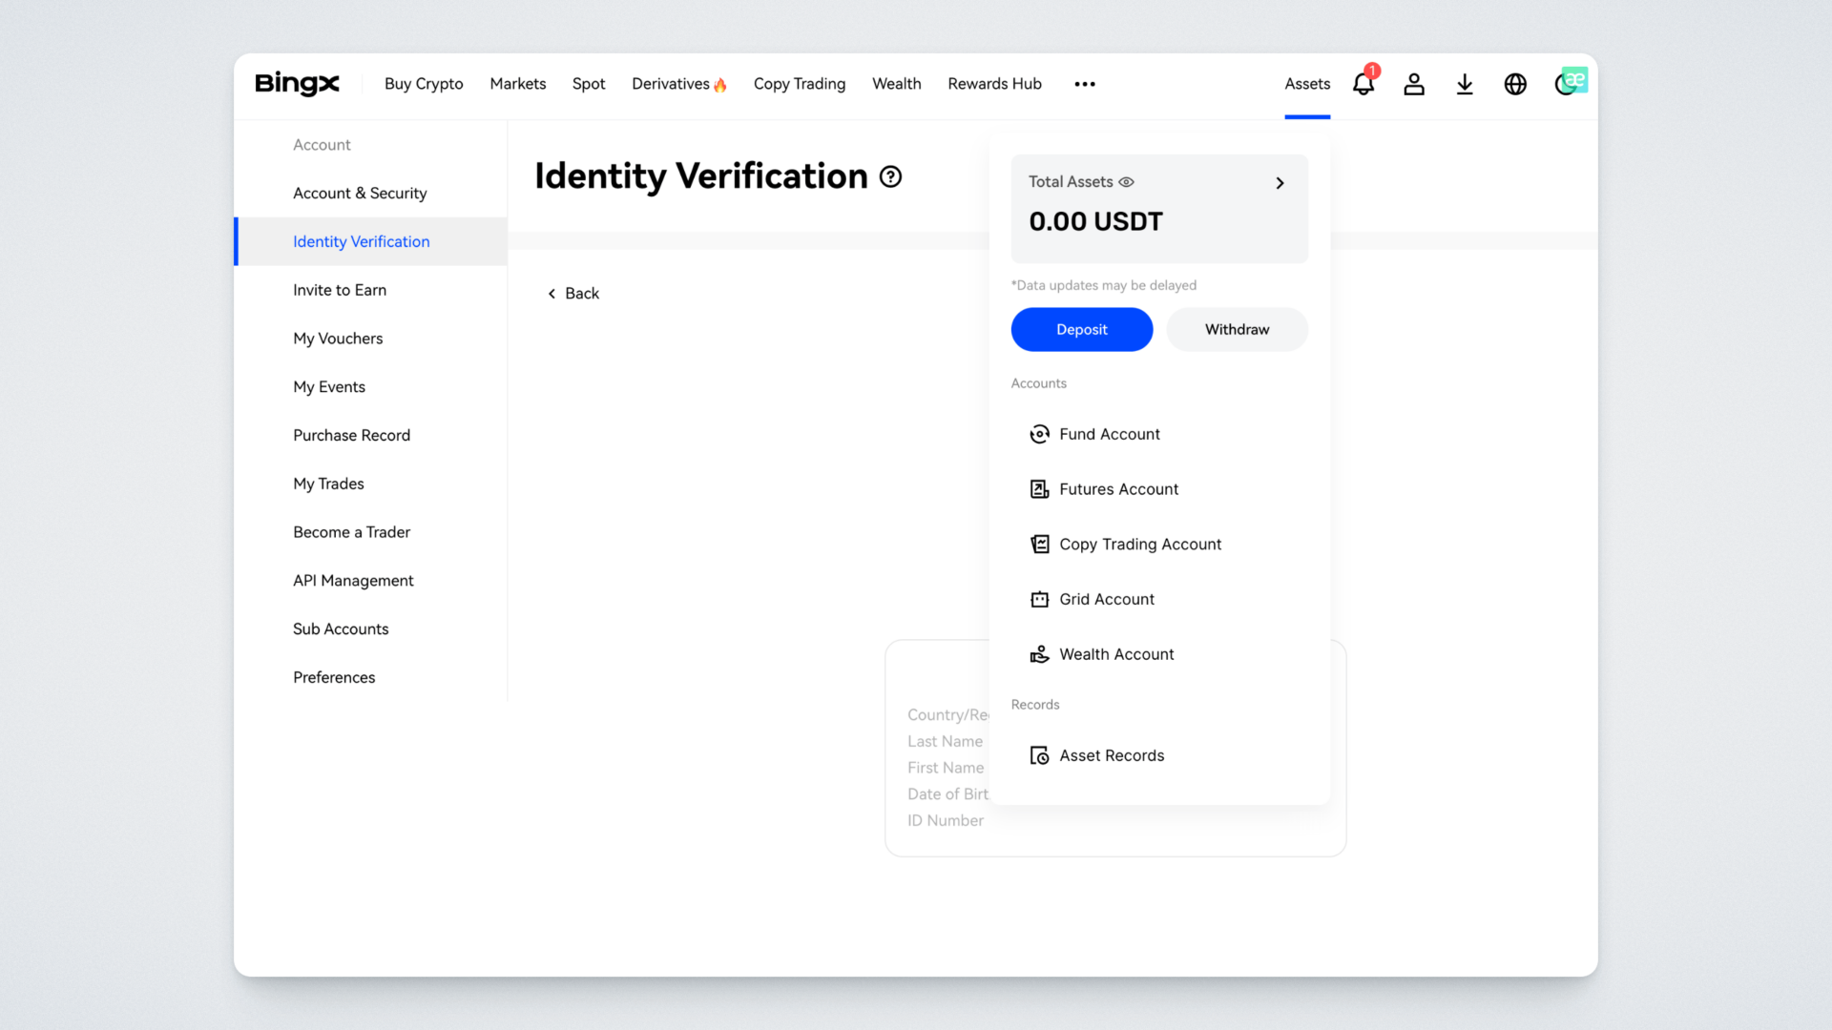
Task: Select Copy Trading Account
Action: point(1139,545)
